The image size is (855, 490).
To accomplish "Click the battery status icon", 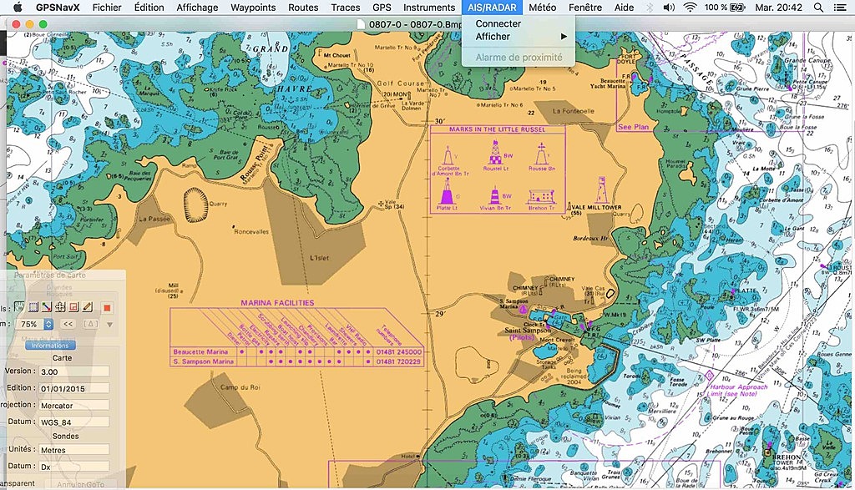I will 737,8.
